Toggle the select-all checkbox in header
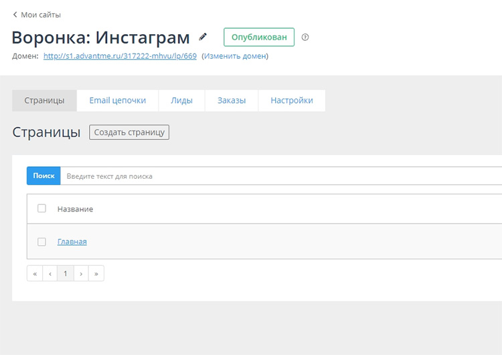 41,208
